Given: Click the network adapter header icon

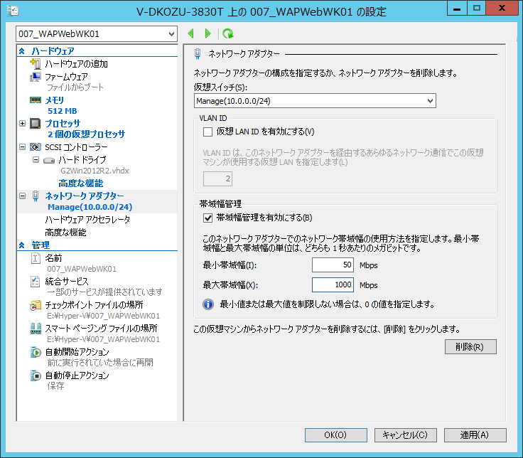Looking at the screenshot, I should coord(198,54).
